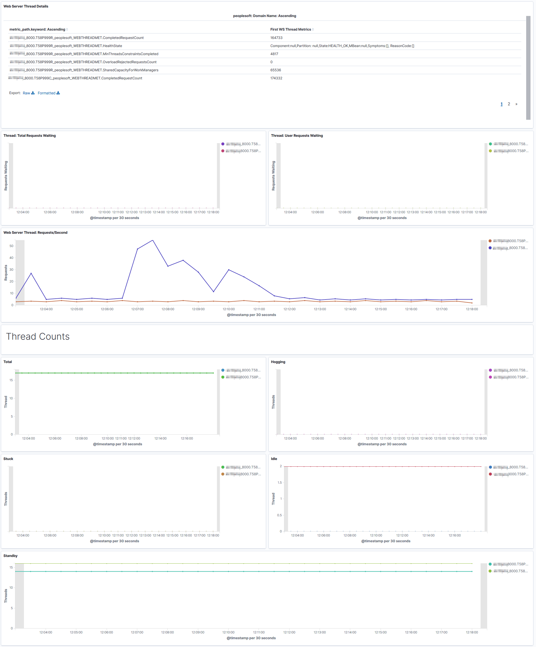The height and width of the screenshot is (647, 536).
Task: Click the Raw export link
Action: (x=27, y=93)
